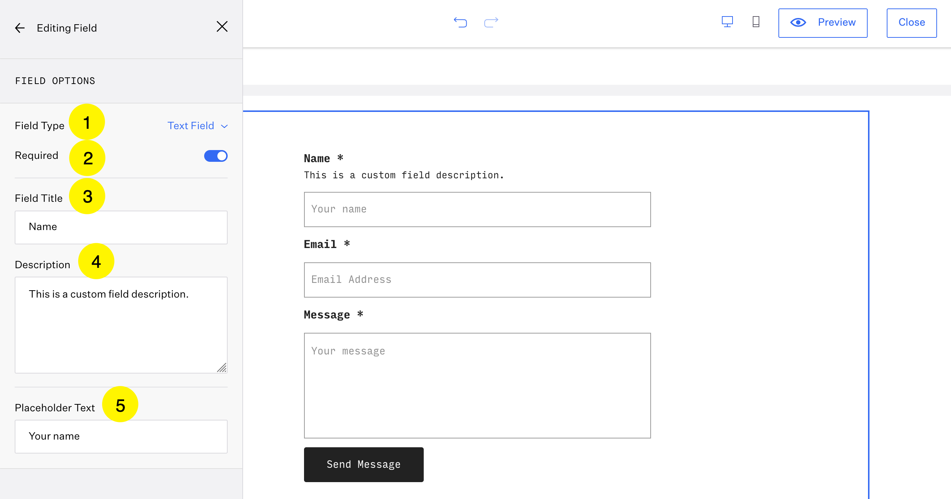Click the undo arrow icon
This screenshot has width=951, height=499.
460,22
